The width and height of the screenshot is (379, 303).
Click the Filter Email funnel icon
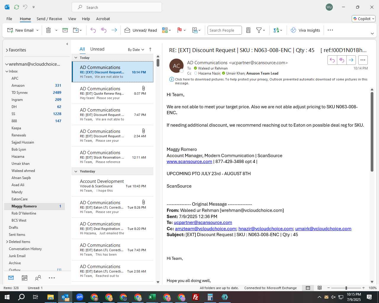click(x=259, y=30)
